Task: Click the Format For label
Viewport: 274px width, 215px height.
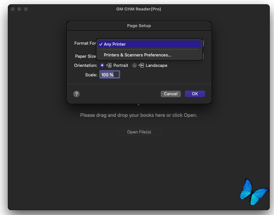Action: 85,43
